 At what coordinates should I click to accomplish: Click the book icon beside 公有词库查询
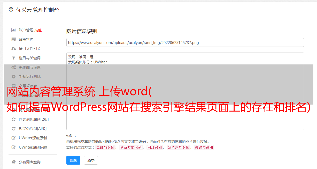[x=14, y=162]
